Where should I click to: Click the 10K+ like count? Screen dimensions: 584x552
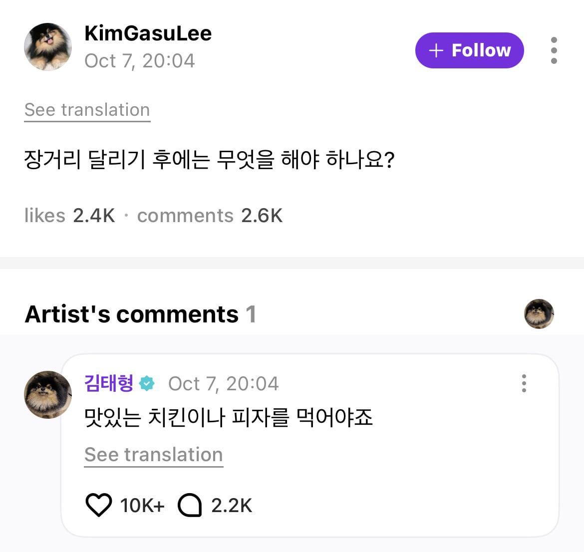point(142,506)
